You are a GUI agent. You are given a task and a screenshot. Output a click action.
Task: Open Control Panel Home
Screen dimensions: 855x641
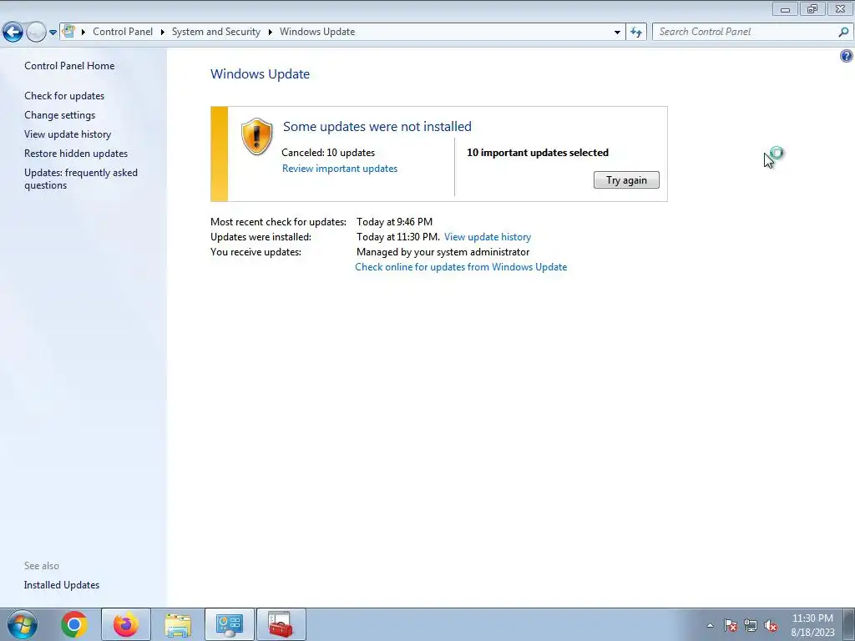tap(69, 65)
